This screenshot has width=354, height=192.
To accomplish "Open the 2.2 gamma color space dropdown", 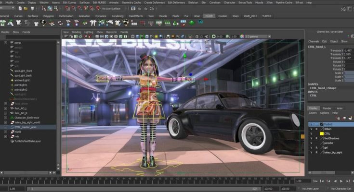I will 258,36.
